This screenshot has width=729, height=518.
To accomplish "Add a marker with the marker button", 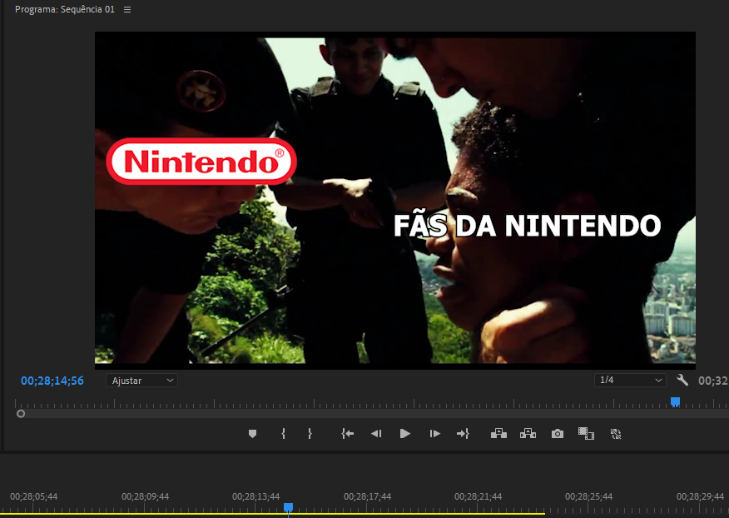I will tap(252, 434).
